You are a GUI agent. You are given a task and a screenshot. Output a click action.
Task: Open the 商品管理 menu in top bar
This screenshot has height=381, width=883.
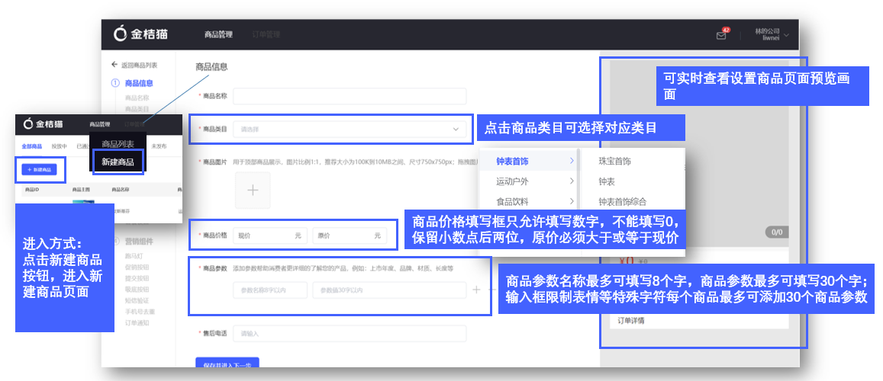coord(218,35)
